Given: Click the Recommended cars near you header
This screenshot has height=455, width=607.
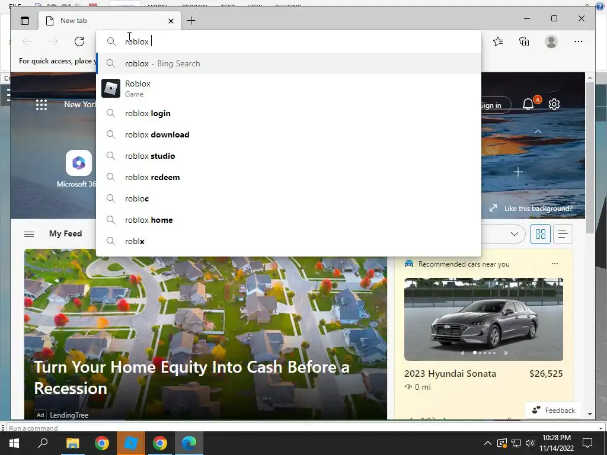Looking at the screenshot, I should [464, 264].
